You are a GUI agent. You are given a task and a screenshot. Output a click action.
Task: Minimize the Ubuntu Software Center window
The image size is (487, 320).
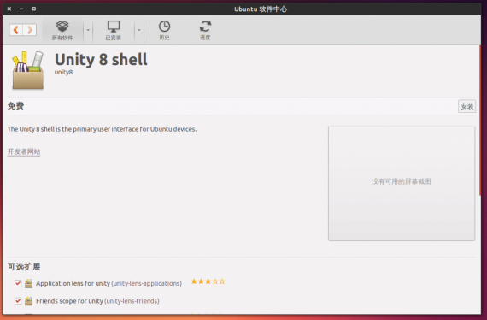tap(21, 9)
